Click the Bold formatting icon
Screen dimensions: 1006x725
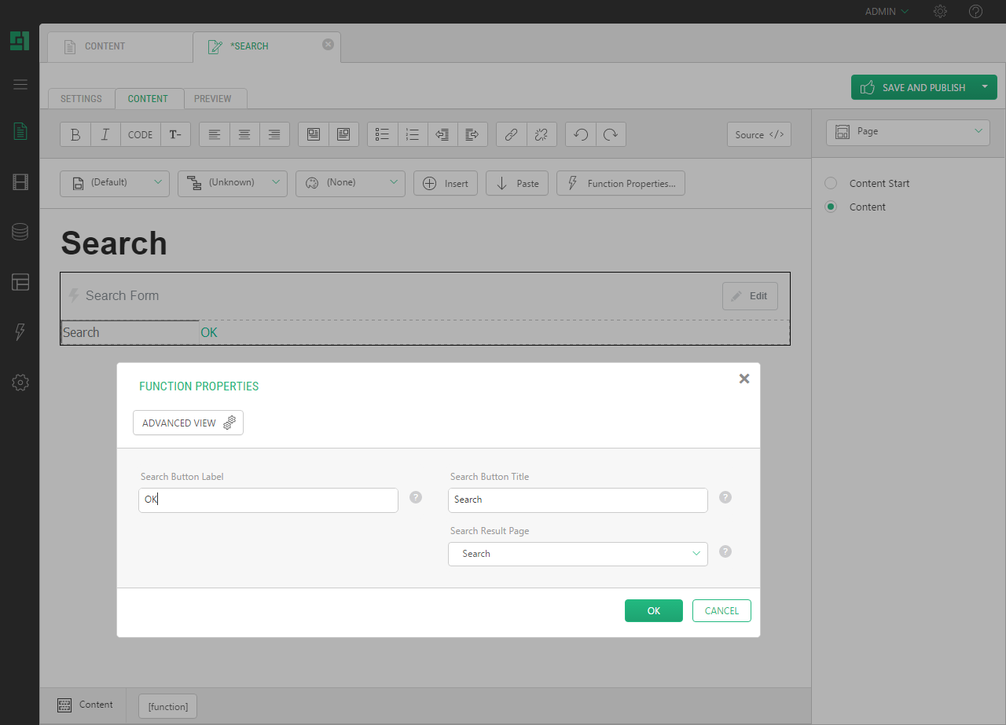75,134
